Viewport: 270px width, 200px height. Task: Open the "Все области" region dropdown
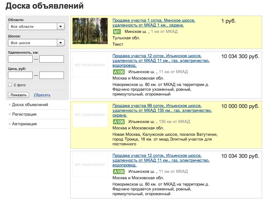(x=36, y=27)
